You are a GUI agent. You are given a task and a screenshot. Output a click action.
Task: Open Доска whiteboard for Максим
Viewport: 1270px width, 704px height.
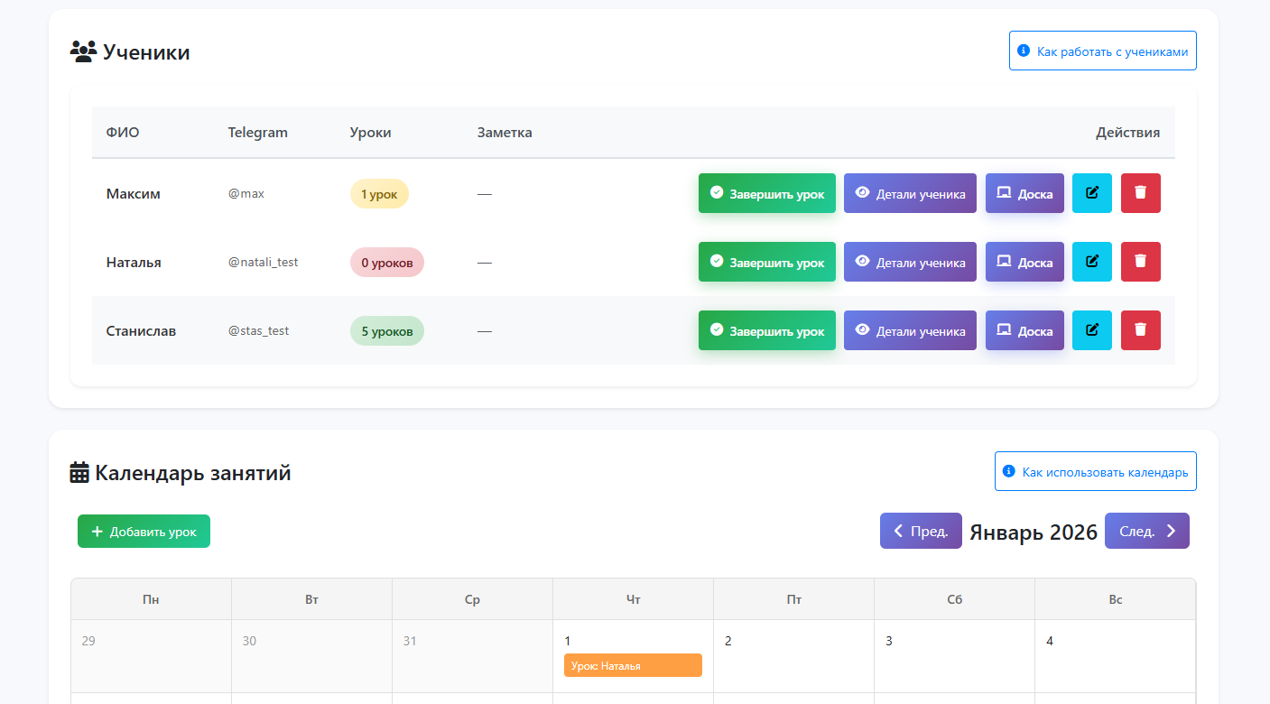tap(1024, 193)
